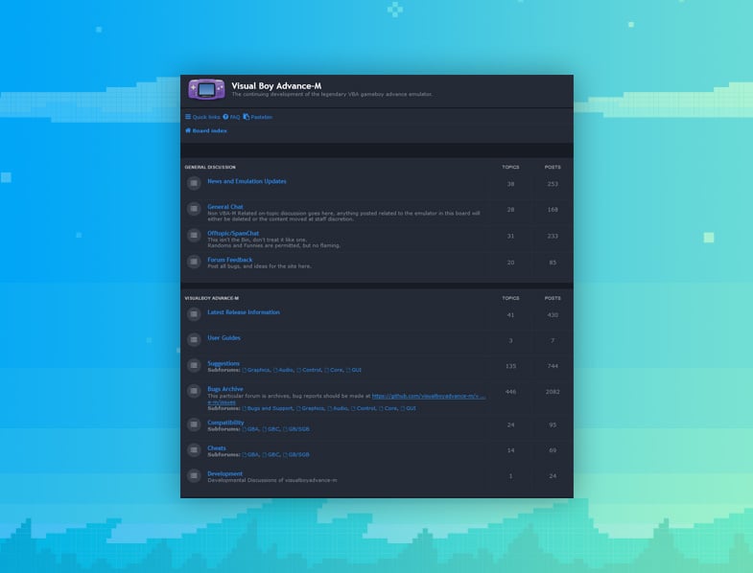
Task: Click forum icon beside Development
Action: pos(194,475)
